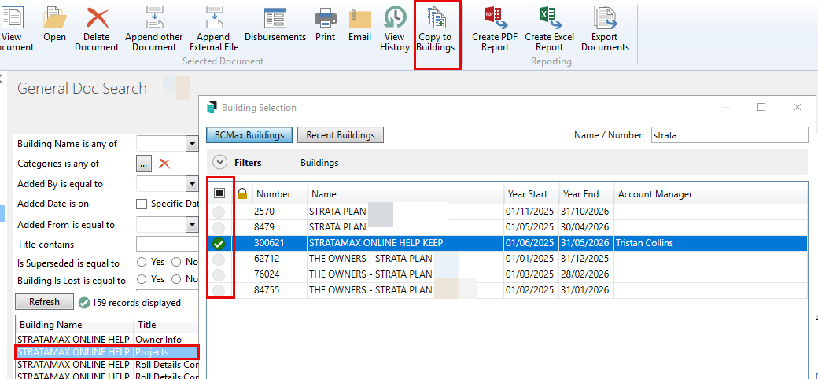Click Append External File icon
This screenshot has width=818, height=379.
[x=214, y=17]
